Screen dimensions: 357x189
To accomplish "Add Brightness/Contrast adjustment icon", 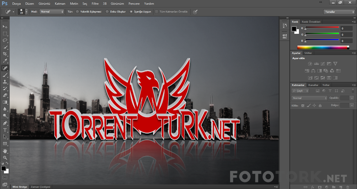I will click(310, 64).
